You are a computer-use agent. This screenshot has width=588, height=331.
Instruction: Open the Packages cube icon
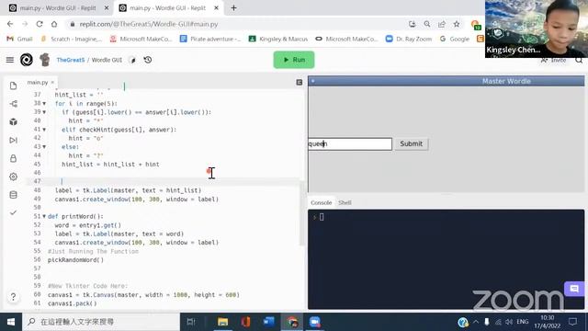point(13,121)
